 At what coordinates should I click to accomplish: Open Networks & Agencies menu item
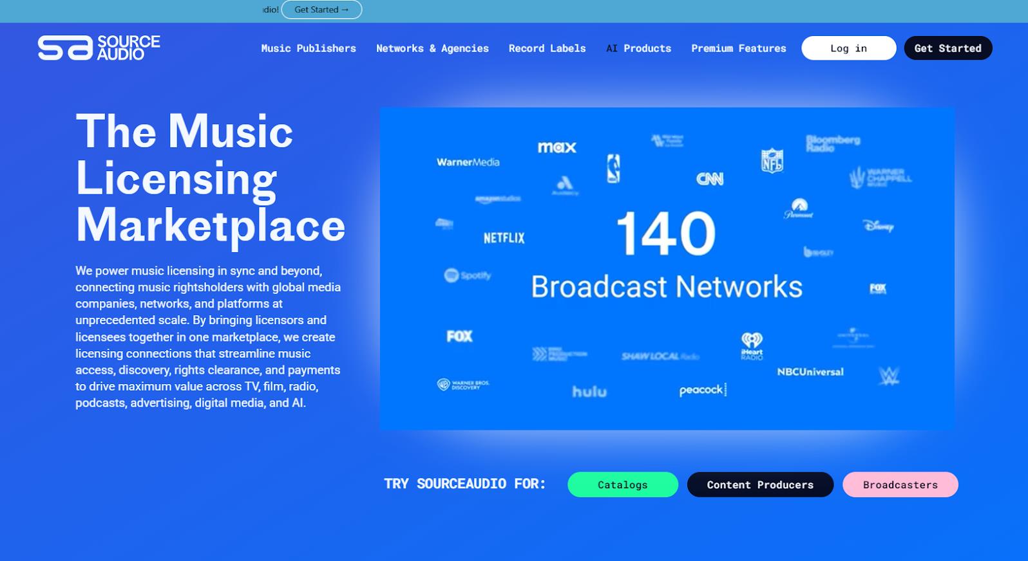point(432,48)
